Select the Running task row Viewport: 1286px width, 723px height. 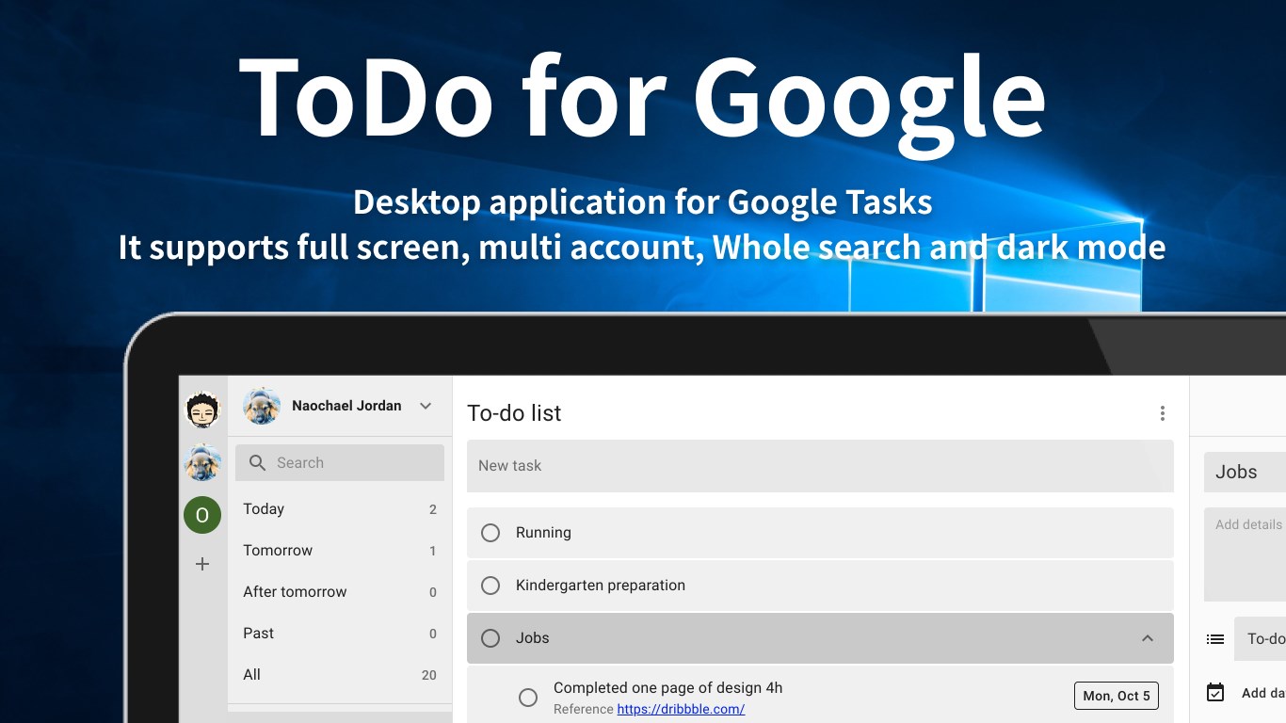coord(820,533)
